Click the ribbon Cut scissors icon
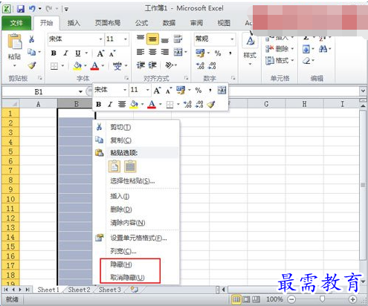The image size is (368, 306). 31,39
